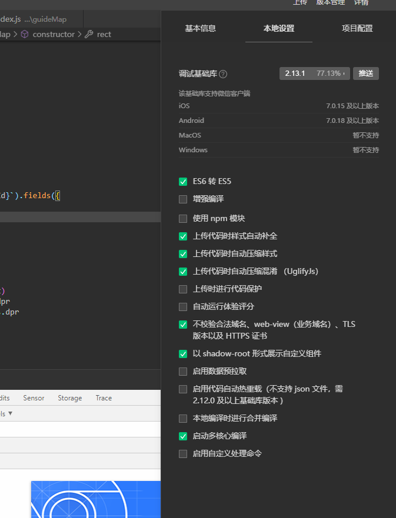
Task: Open the Storage devtools tab
Action: [x=70, y=398]
